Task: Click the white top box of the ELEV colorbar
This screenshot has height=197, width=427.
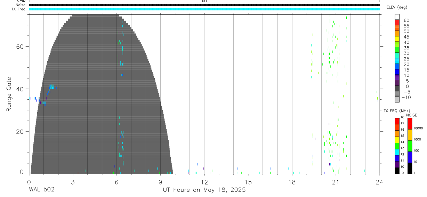Action: 397,17
